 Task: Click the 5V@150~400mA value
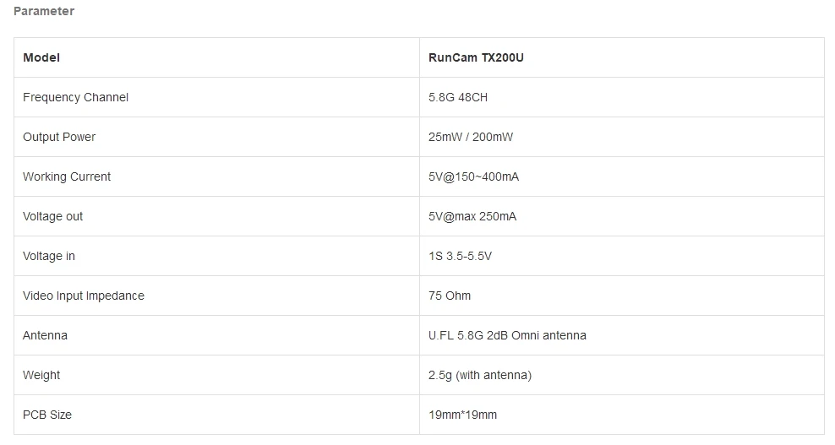point(473,176)
